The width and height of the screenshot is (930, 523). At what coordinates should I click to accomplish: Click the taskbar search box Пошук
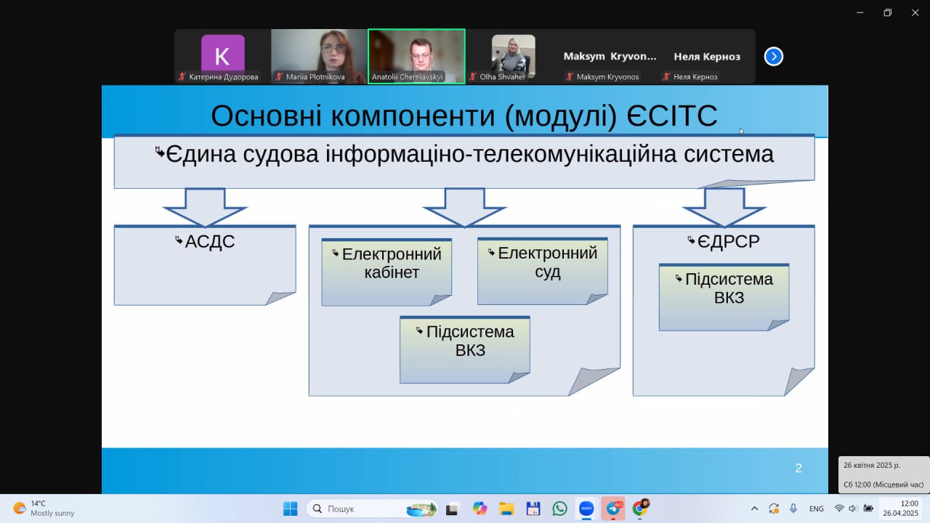pyautogui.click(x=373, y=508)
